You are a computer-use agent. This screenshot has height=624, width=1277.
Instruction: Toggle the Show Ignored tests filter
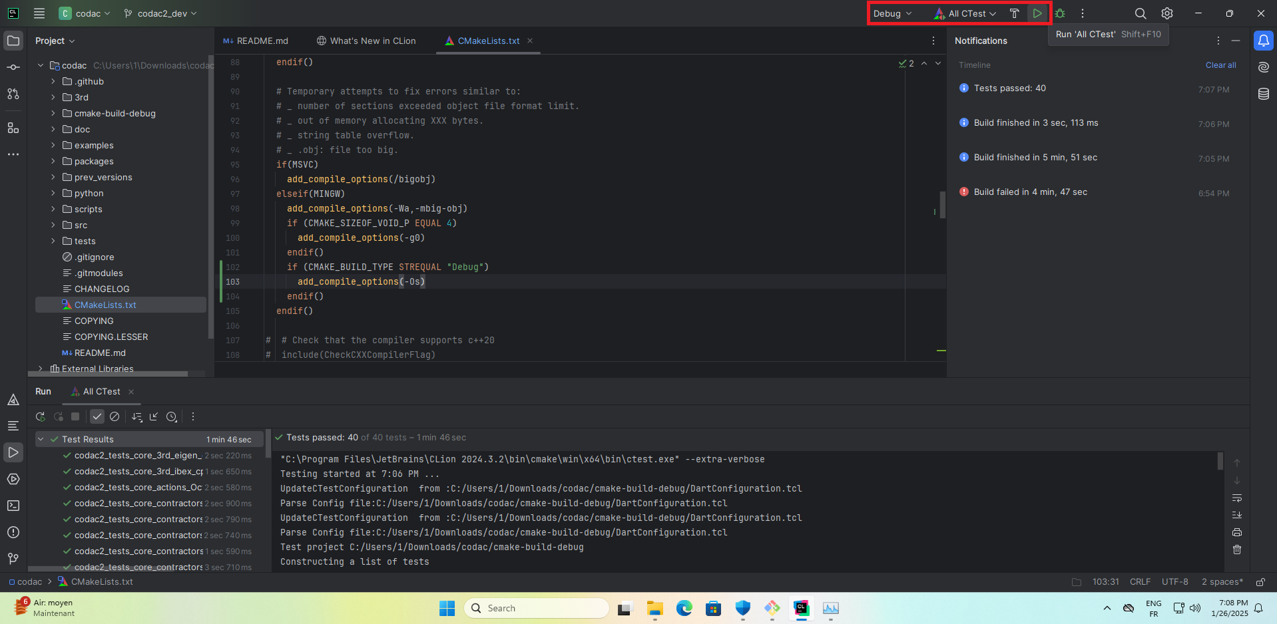pos(115,416)
